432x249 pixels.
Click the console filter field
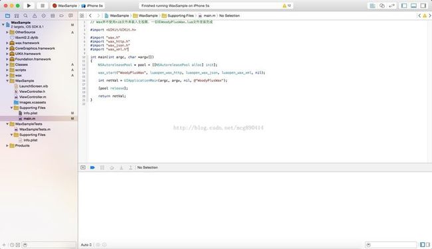(x=391, y=244)
